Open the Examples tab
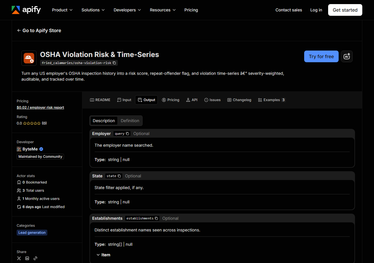The width and height of the screenshot is (374, 263). click(x=271, y=100)
